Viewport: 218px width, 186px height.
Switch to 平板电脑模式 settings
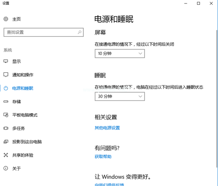25,115
